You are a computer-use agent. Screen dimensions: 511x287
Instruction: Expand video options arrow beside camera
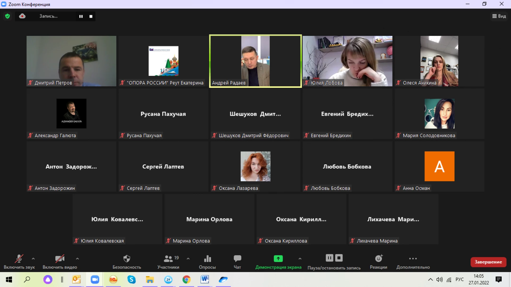77,259
